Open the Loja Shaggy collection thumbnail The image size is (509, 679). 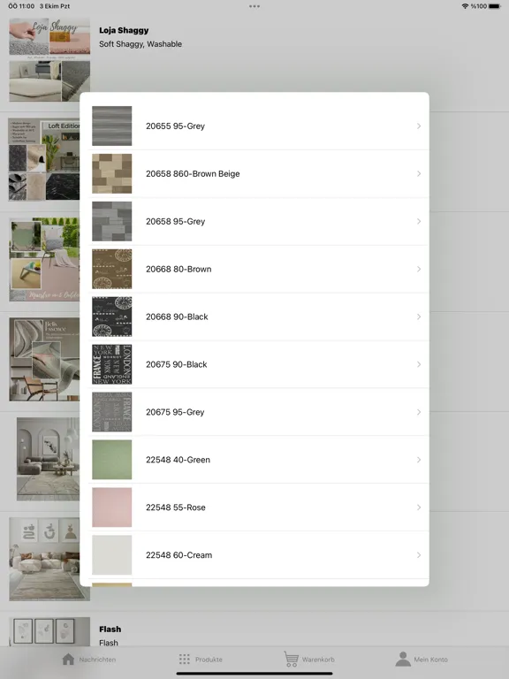pos(49,60)
